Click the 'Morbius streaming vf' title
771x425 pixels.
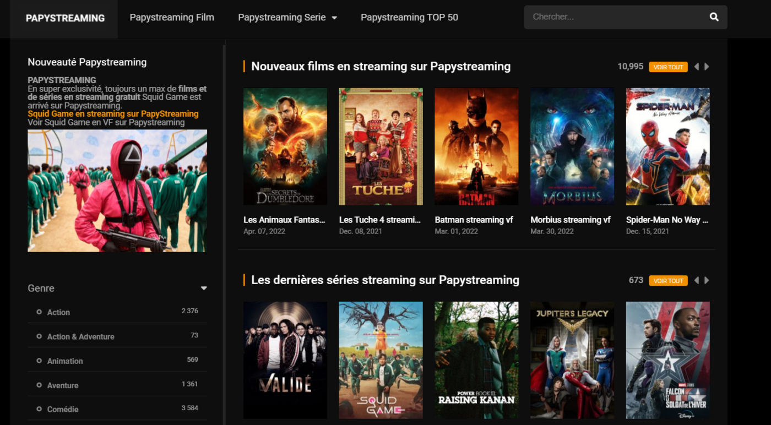[x=571, y=220]
